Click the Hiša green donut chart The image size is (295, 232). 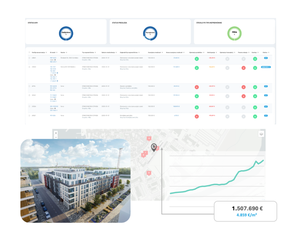tap(234, 34)
